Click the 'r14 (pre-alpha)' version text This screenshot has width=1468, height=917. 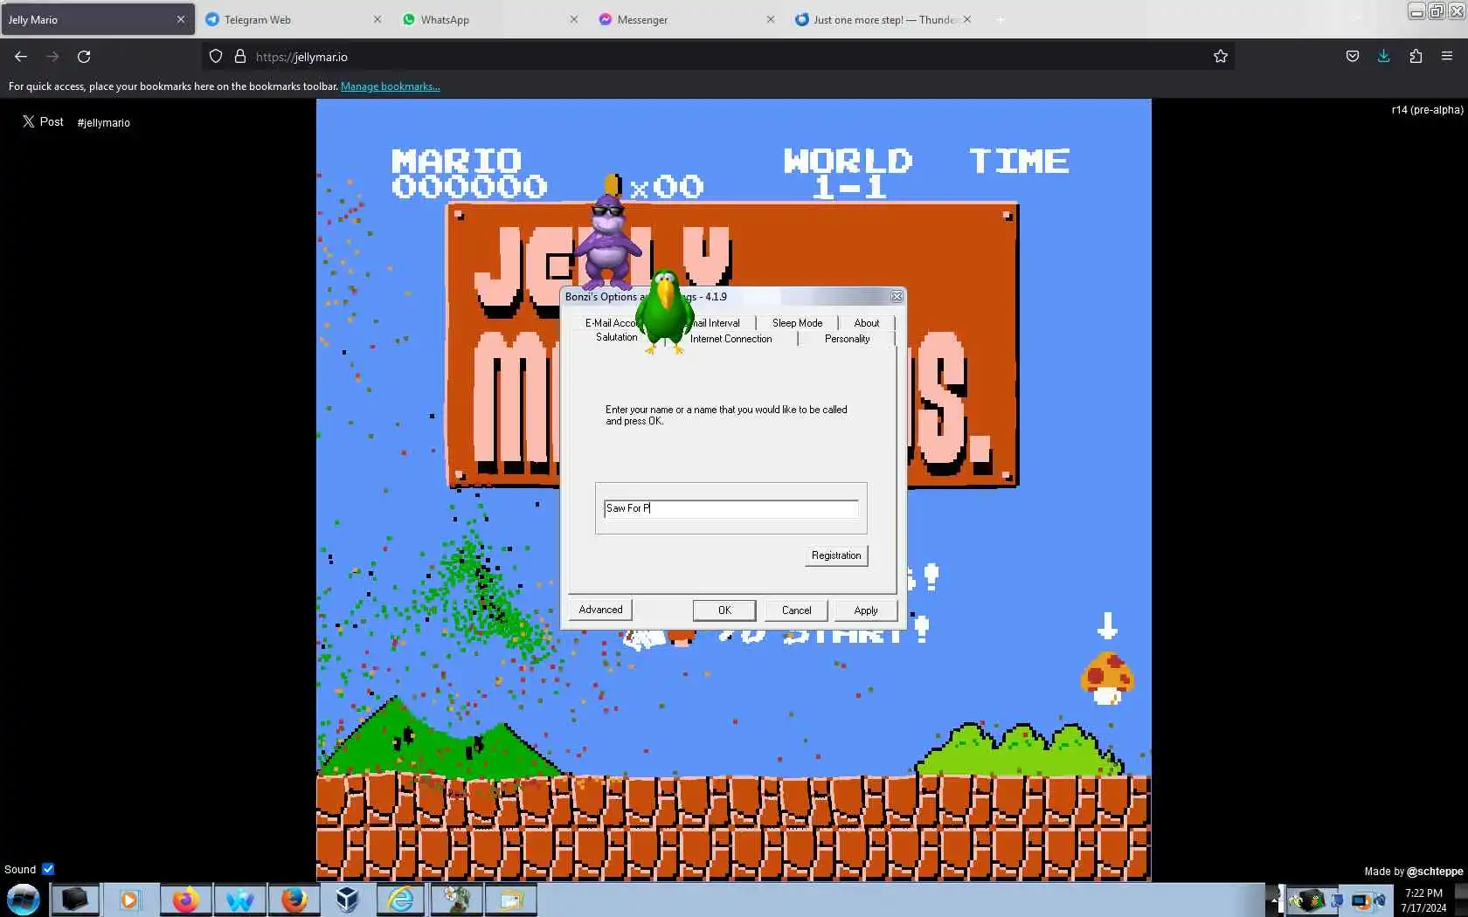coord(1427,110)
